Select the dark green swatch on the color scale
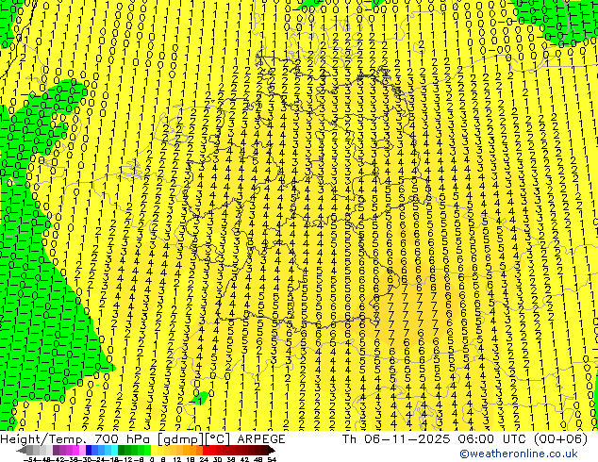Image resolution: width=598 pixels, height=462 pixels. pos(122,450)
